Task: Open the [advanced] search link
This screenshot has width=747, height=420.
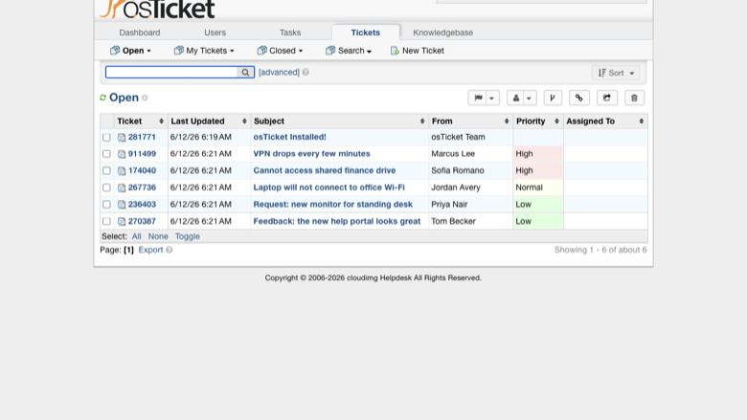Action: tap(280, 73)
